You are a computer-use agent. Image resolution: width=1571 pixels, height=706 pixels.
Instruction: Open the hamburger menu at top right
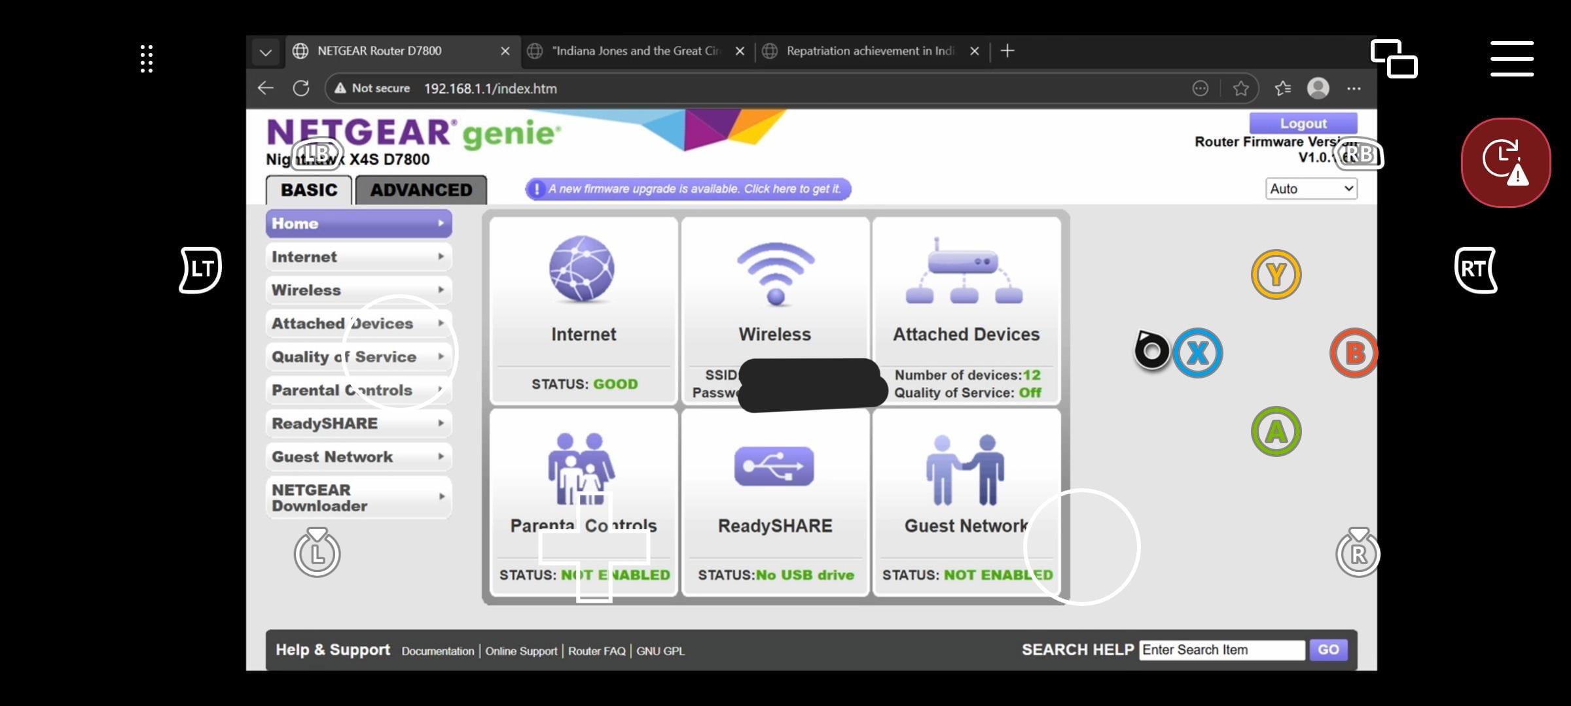1511,59
